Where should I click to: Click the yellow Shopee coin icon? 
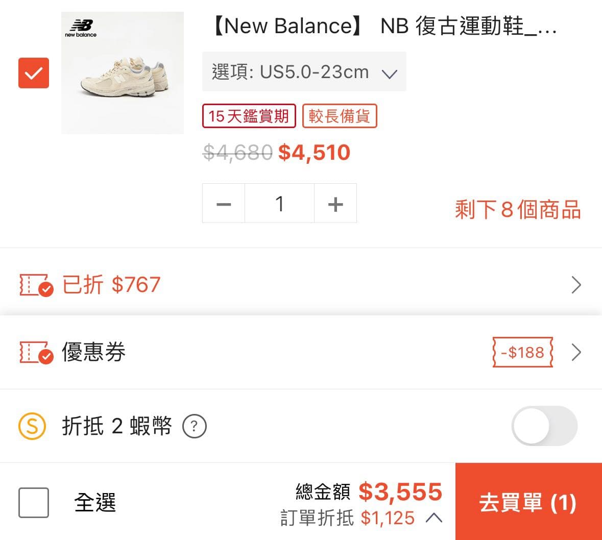pyautogui.click(x=31, y=426)
